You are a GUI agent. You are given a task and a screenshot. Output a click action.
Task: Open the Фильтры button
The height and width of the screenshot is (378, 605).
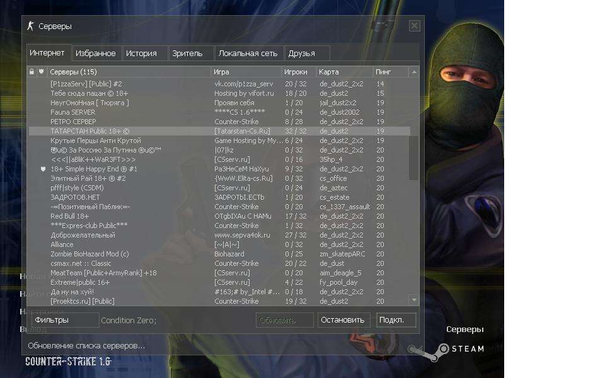click(x=65, y=320)
